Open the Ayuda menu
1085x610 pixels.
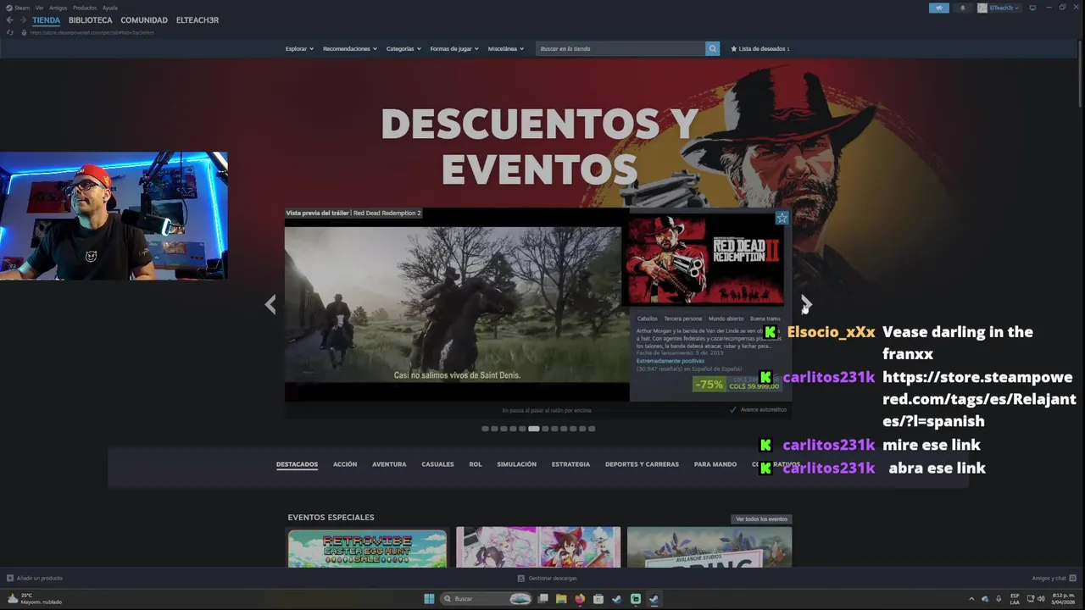pos(110,8)
